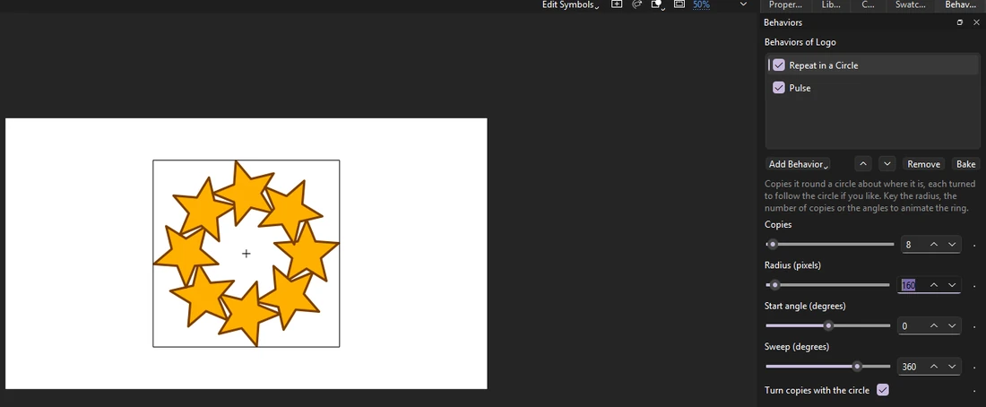
Task: Switch to the Swatches tab
Action: (911, 5)
